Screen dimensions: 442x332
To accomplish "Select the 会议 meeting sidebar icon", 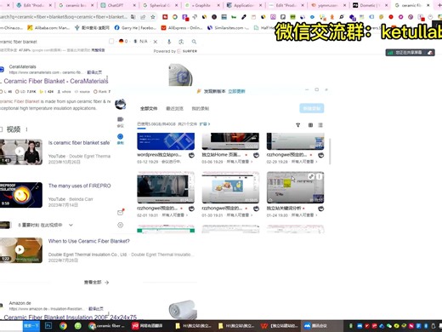I will pos(121,122).
